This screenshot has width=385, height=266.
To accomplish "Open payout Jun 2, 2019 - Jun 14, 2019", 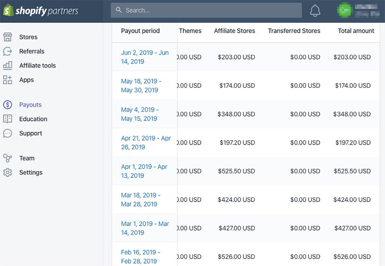I will (145, 57).
